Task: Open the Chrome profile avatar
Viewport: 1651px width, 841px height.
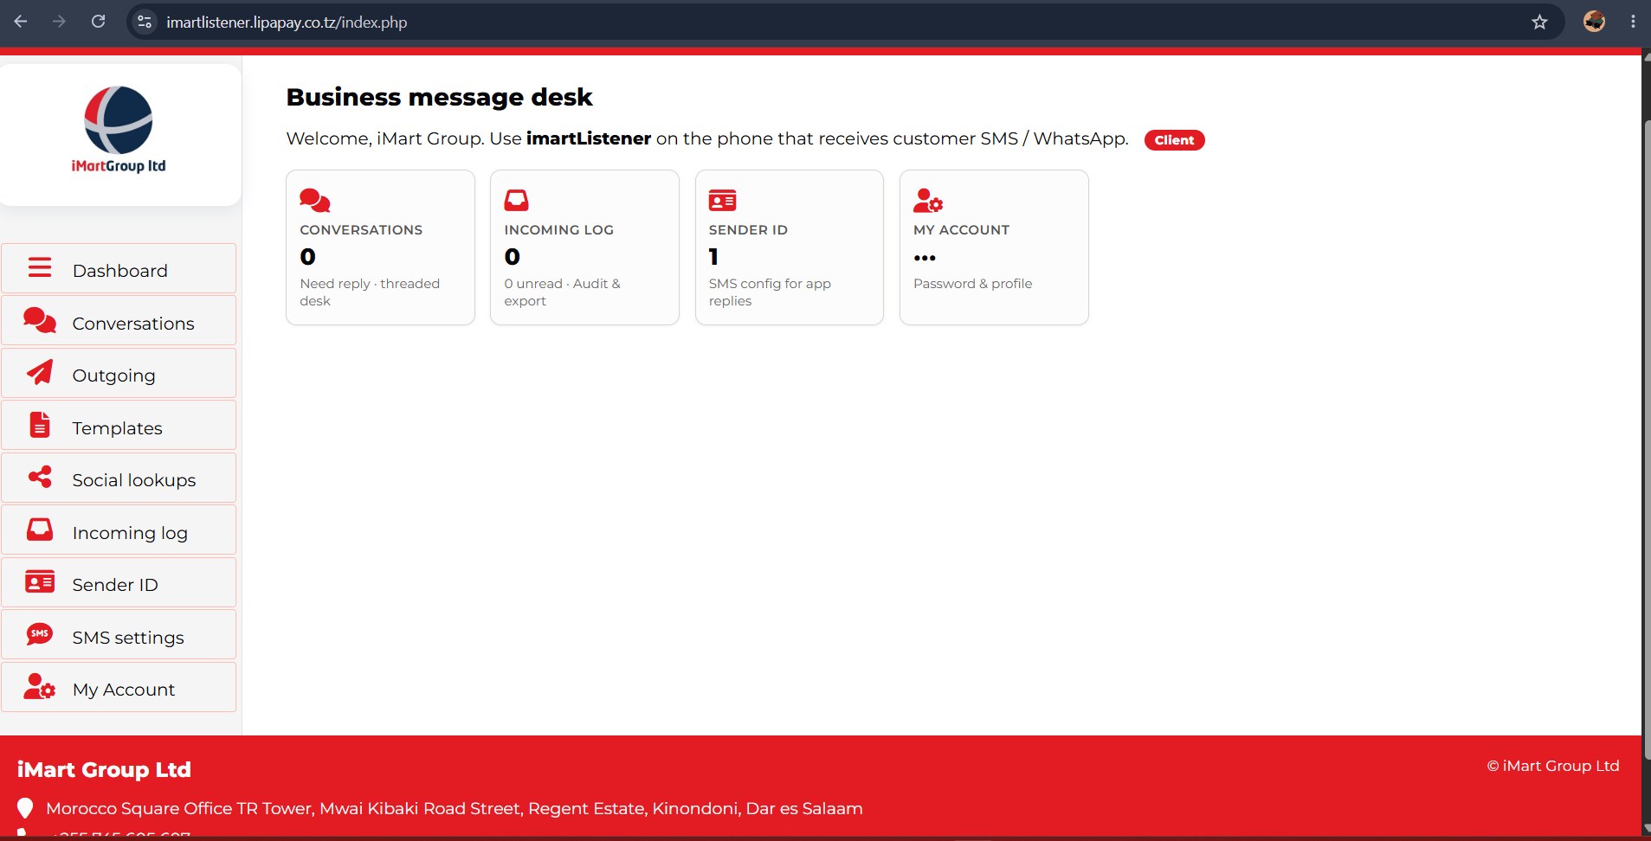Action: click(1594, 22)
